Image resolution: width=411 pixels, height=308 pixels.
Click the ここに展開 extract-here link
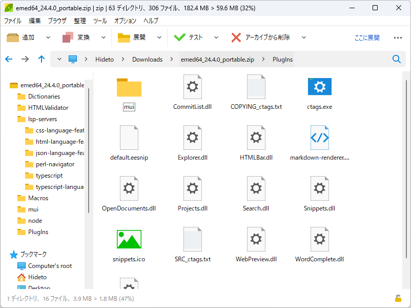[368, 37]
